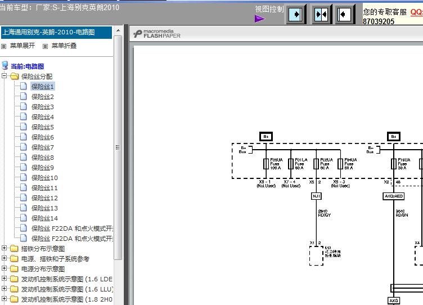423x305 pixels.
Task: Open the 保险丝10 diagram
Action: (44, 178)
